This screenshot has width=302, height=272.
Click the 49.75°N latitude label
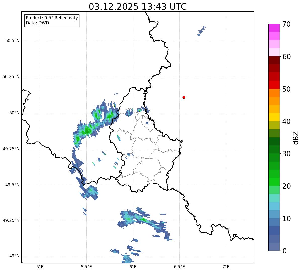11,149
